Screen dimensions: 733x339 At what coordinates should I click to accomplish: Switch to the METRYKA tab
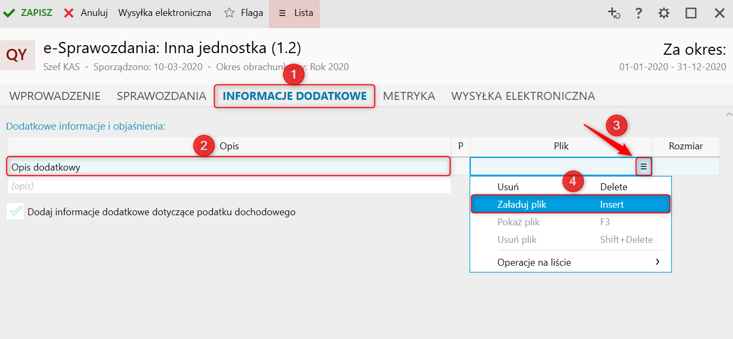pos(409,96)
